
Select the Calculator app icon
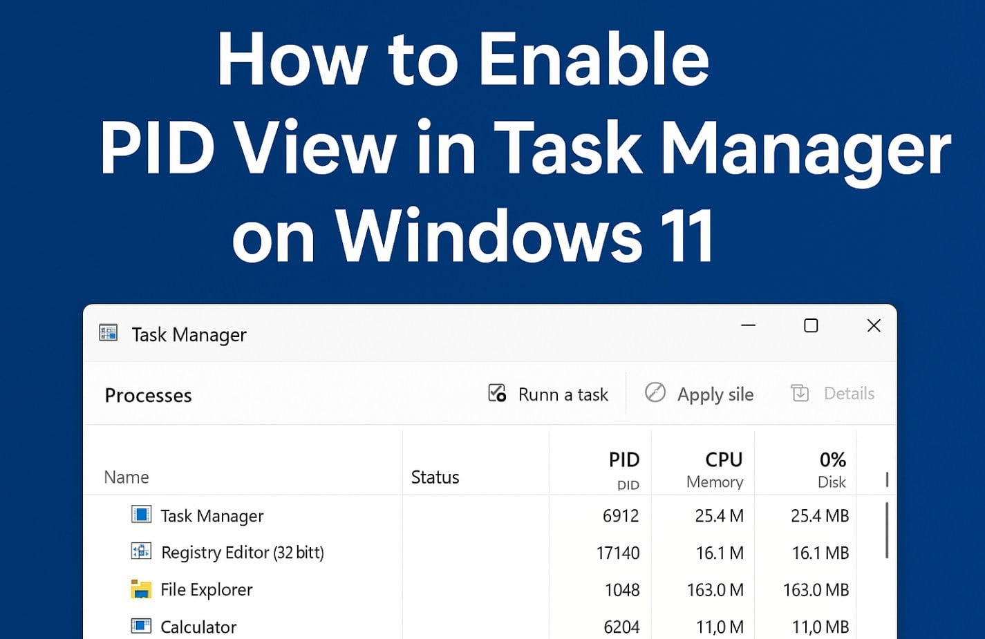click(140, 626)
